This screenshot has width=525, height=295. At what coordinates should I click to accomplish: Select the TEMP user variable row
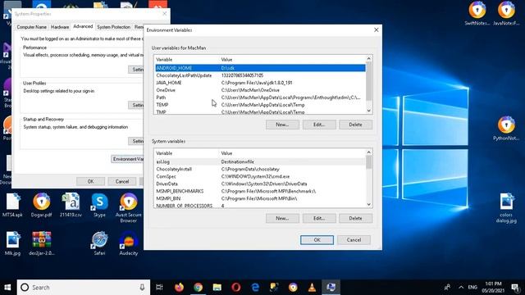coord(260,105)
